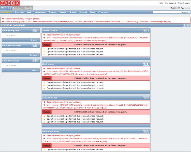Collapse the Favourite maps widget
191x152 pixels.
coord(37,61)
